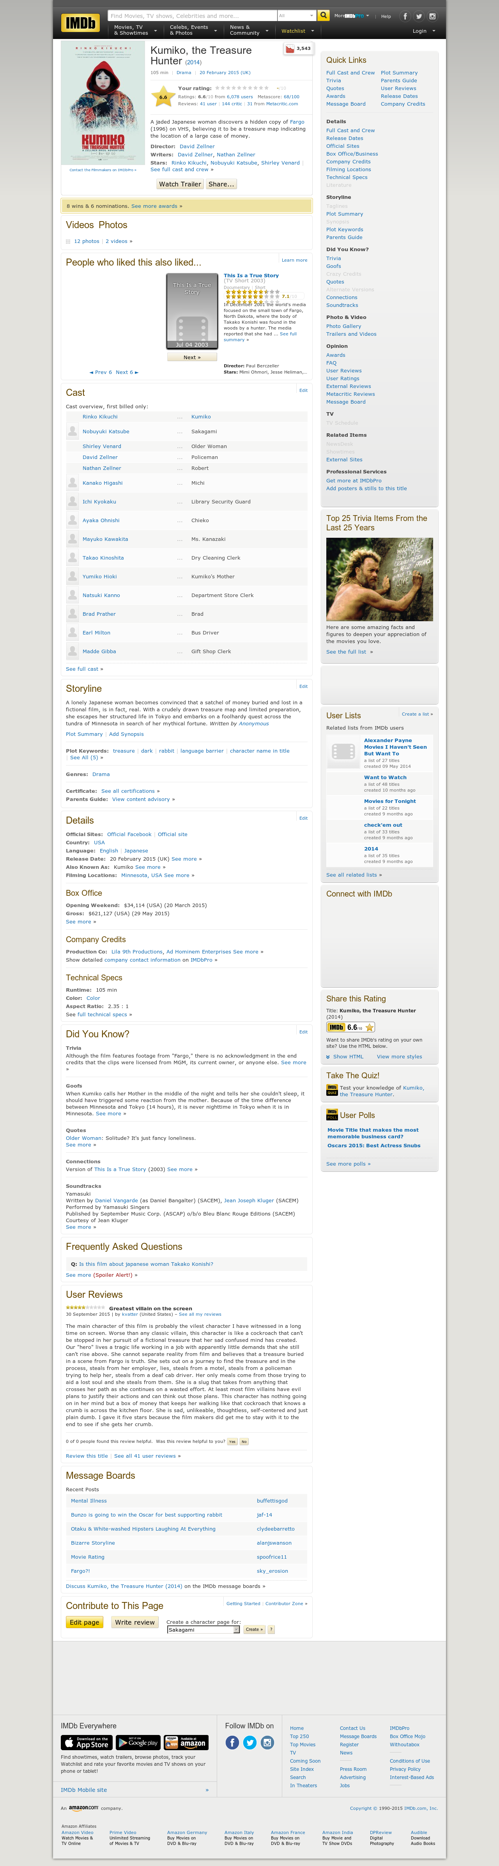Open the Watchlist dropdown menu

click(298, 31)
